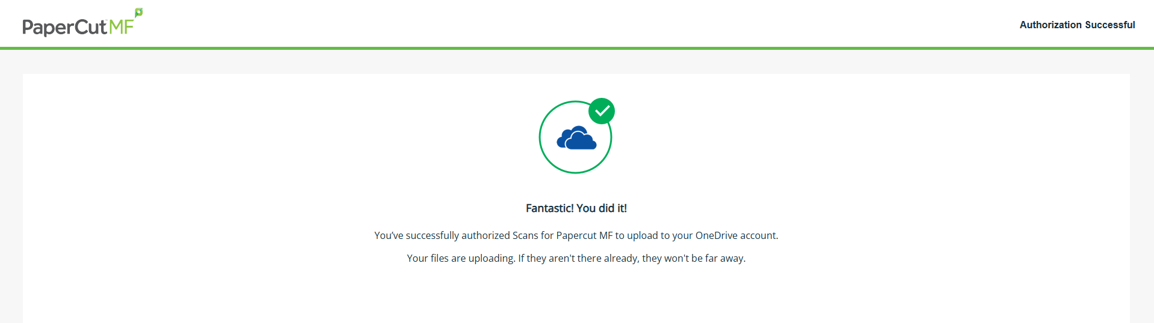Select the 'Authorization Successful' header label
Screen dimensions: 1154x323
1077,25
